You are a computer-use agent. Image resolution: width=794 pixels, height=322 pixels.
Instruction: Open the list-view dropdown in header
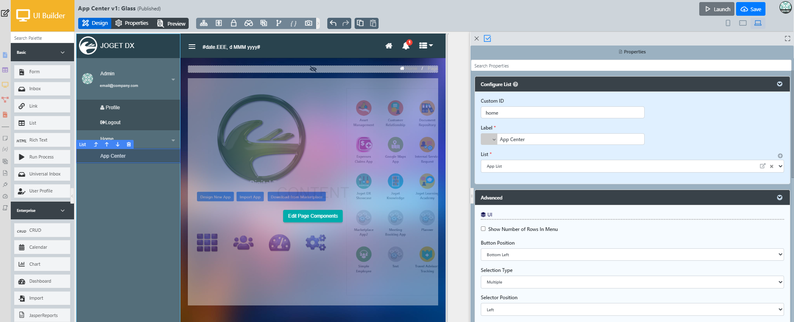[426, 46]
